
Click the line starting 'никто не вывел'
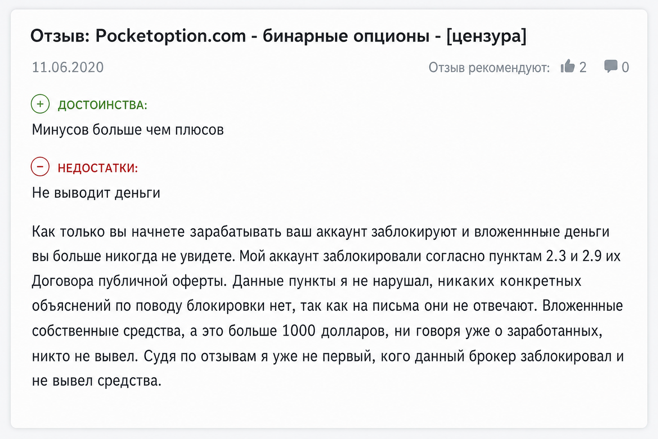pos(328,356)
